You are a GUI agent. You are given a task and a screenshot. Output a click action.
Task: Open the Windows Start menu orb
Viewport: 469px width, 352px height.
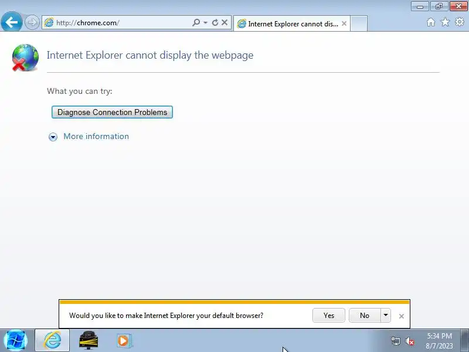pos(16,340)
